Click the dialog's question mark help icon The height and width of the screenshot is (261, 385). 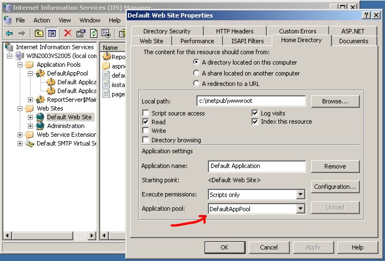(x=366, y=15)
